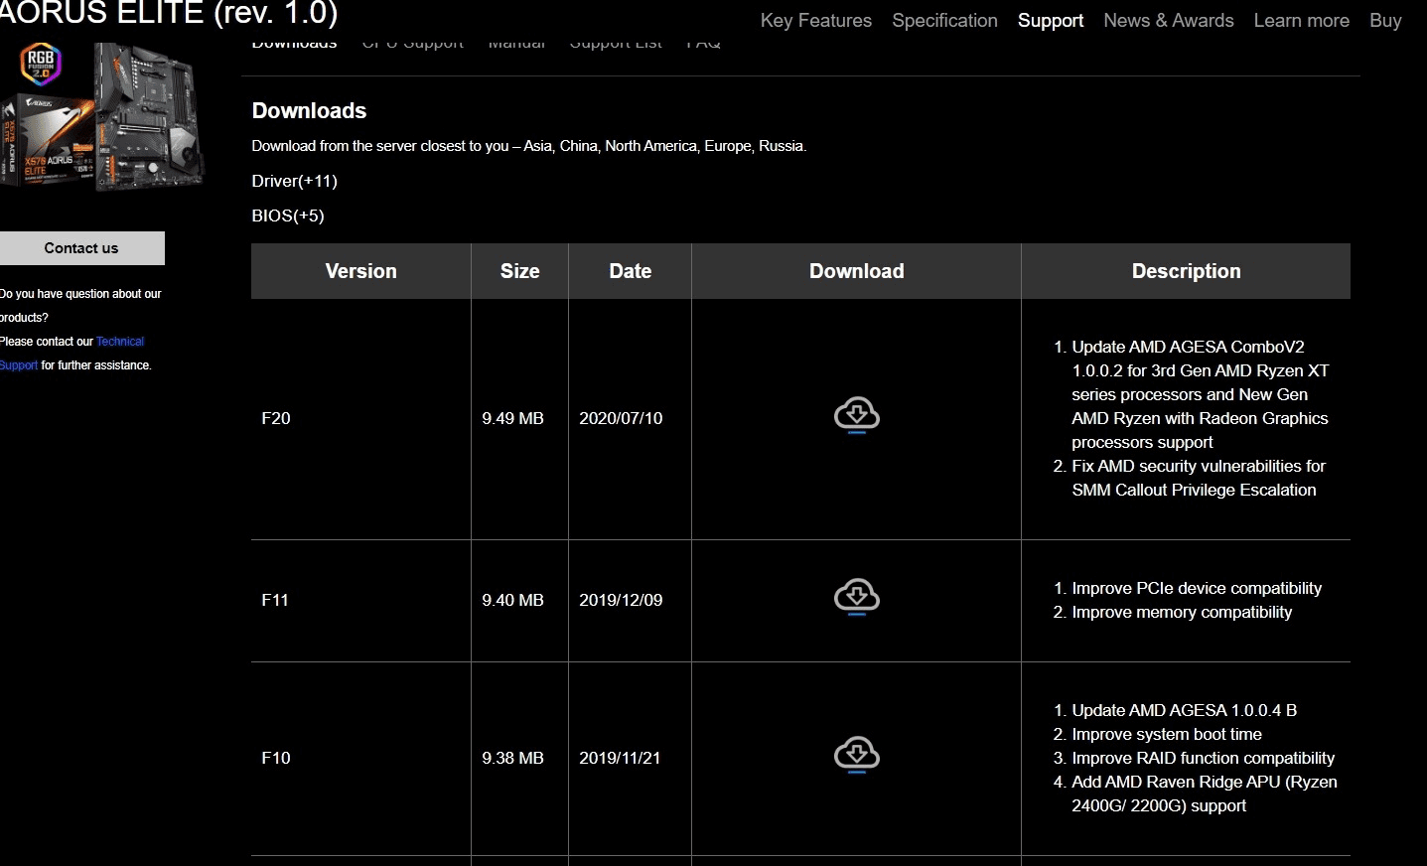Viewport: 1427px width, 866px height.
Task: Click the Contact us button
Action: tap(81, 248)
